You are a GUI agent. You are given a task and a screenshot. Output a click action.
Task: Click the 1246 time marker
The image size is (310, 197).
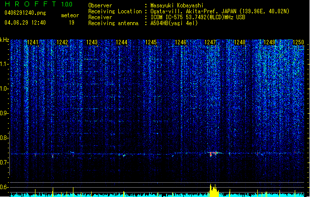pyautogui.click(x=181, y=42)
